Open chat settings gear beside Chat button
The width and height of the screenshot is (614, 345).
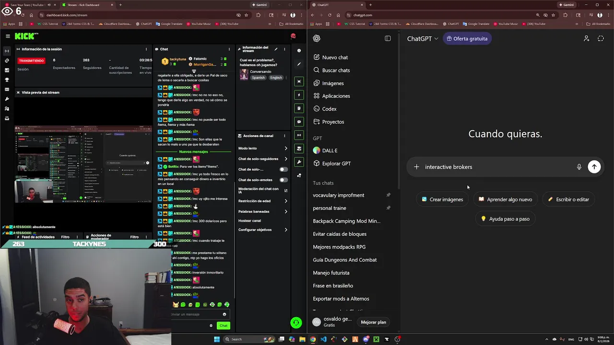point(211,326)
